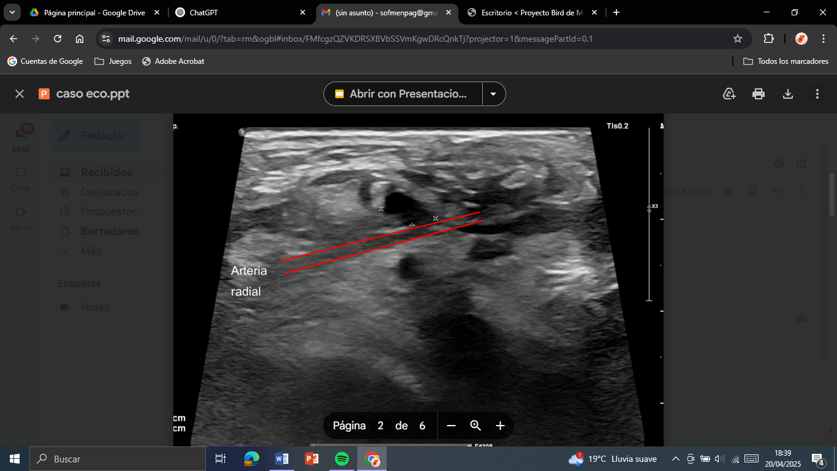Image resolution: width=837 pixels, height=471 pixels.
Task: Close the caso eco.ppt preview
Action: [20, 94]
